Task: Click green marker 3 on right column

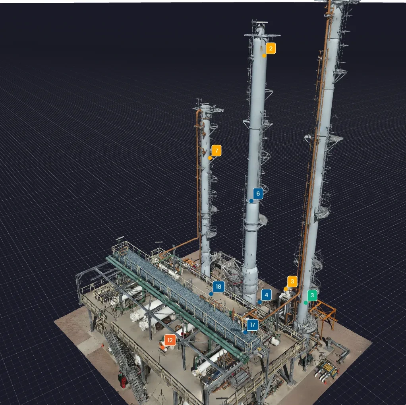Action: click(x=312, y=295)
